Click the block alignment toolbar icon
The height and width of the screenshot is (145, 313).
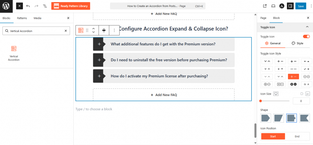[x=104, y=30]
